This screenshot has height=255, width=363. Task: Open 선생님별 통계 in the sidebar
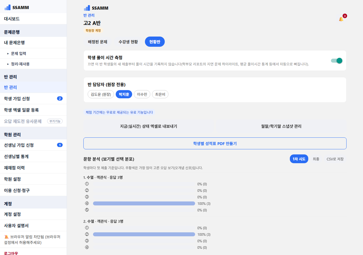click(x=33, y=156)
